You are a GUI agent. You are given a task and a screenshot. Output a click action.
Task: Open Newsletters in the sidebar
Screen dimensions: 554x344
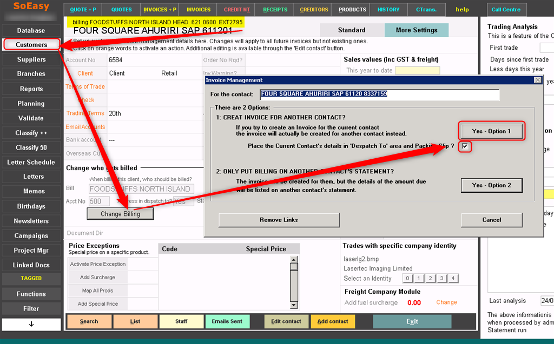[31, 221]
